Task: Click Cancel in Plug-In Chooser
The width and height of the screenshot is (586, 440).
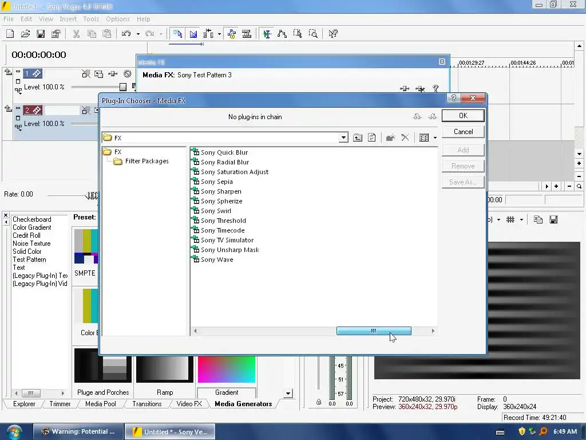Action: (x=463, y=132)
